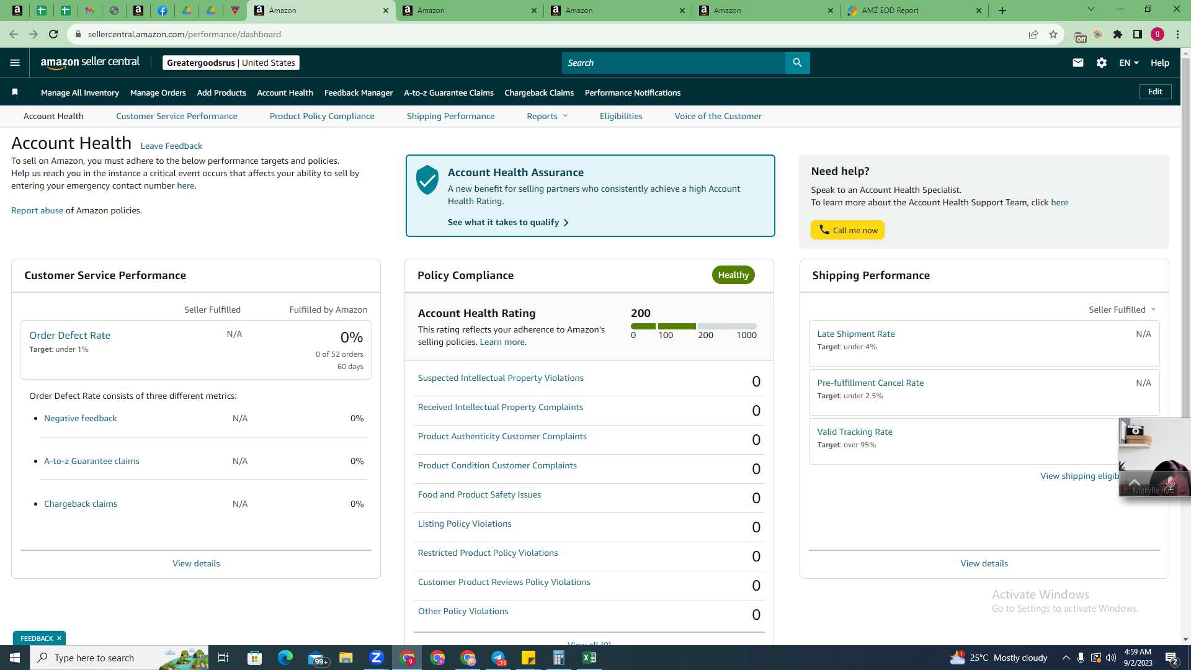Reload the page
Viewport: 1191px width, 670px height.
click(53, 34)
